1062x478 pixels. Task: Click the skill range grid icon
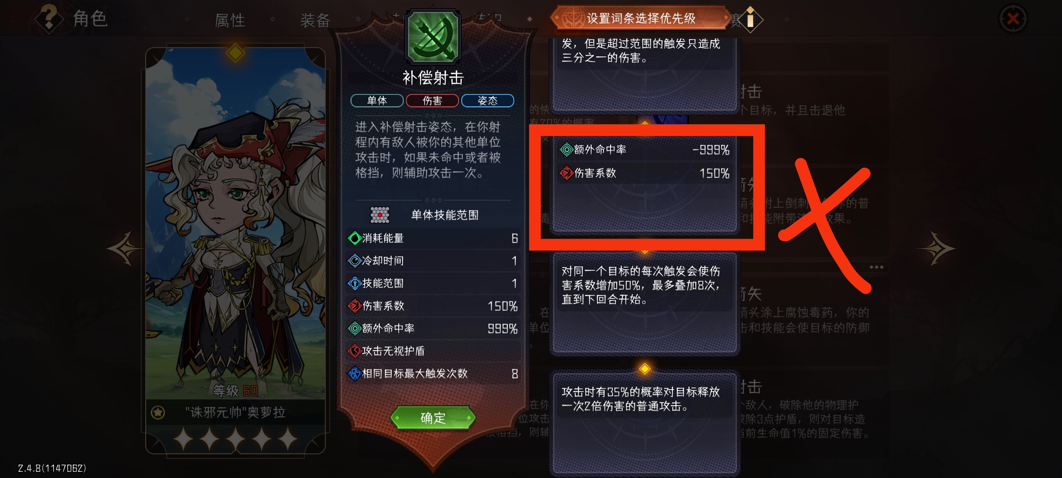[x=379, y=214]
